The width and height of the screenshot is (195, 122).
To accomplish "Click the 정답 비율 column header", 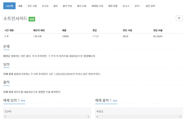I will click(x=158, y=30).
